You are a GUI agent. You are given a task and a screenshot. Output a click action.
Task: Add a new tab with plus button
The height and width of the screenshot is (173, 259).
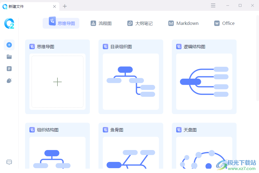65,6
